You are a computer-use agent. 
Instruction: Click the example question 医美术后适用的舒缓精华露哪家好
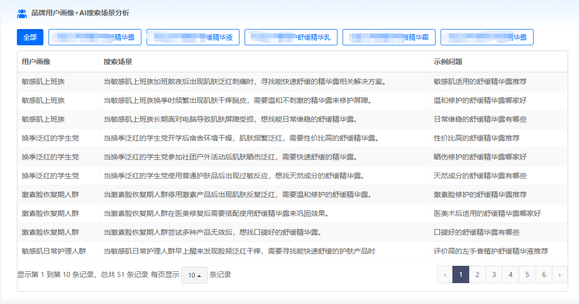point(488,213)
